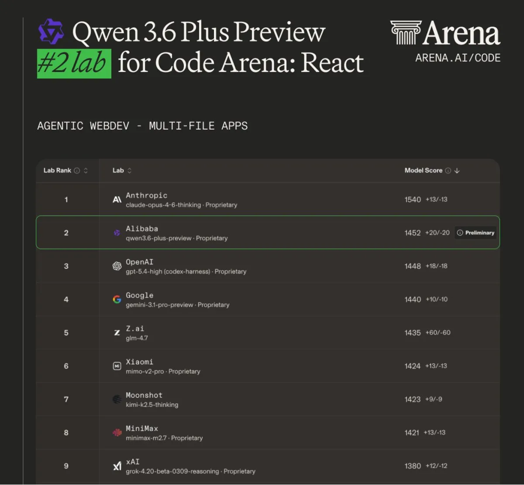The width and height of the screenshot is (524, 485).
Task: Click the Moonshot logo icon in row 7
Action: click(117, 399)
